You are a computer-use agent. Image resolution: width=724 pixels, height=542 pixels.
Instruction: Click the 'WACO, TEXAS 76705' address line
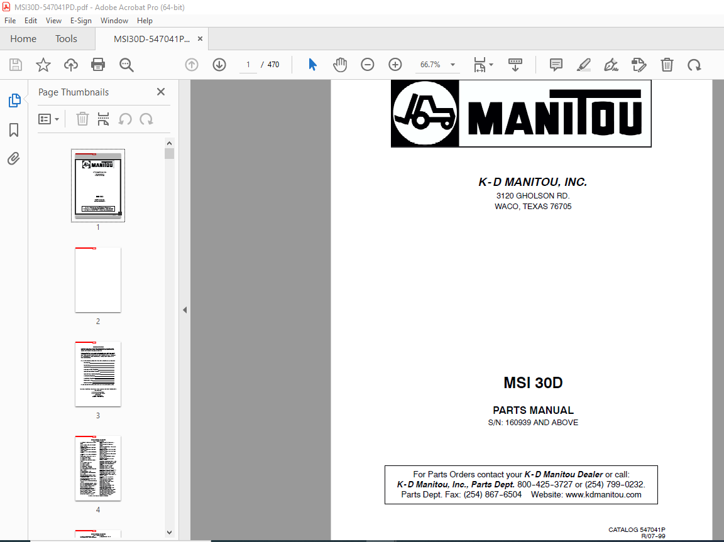(x=533, y=207)
